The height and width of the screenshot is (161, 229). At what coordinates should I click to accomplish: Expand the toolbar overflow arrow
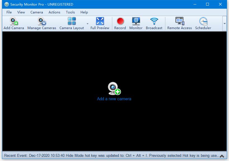pos(225,24)
